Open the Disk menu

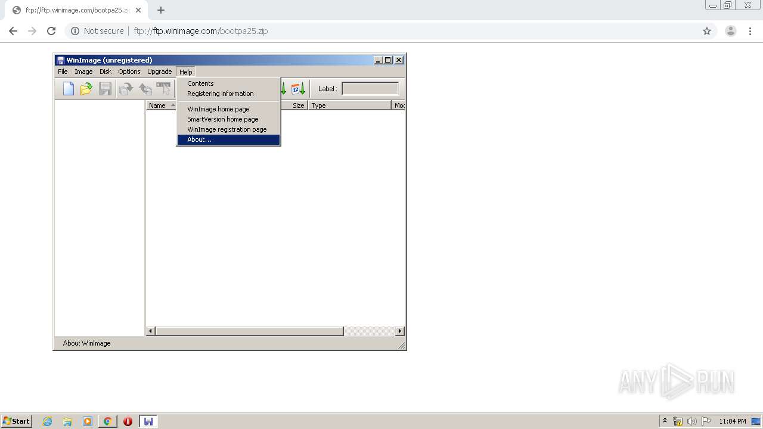(106, 71)
